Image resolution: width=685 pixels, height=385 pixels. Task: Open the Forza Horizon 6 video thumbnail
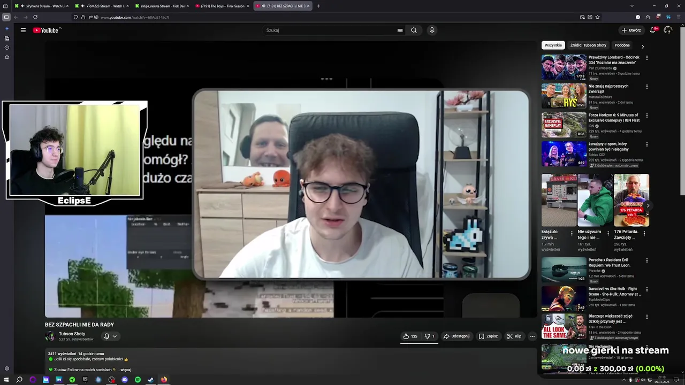564,125
